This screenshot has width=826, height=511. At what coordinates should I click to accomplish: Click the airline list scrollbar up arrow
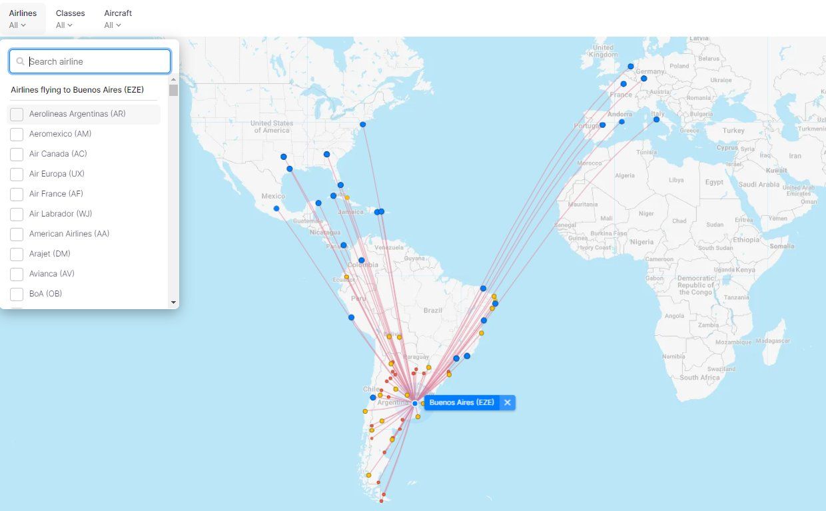click(x=174, y=80)
